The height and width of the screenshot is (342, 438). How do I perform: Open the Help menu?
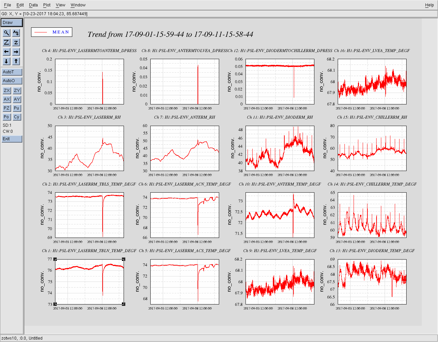point(429,5)
